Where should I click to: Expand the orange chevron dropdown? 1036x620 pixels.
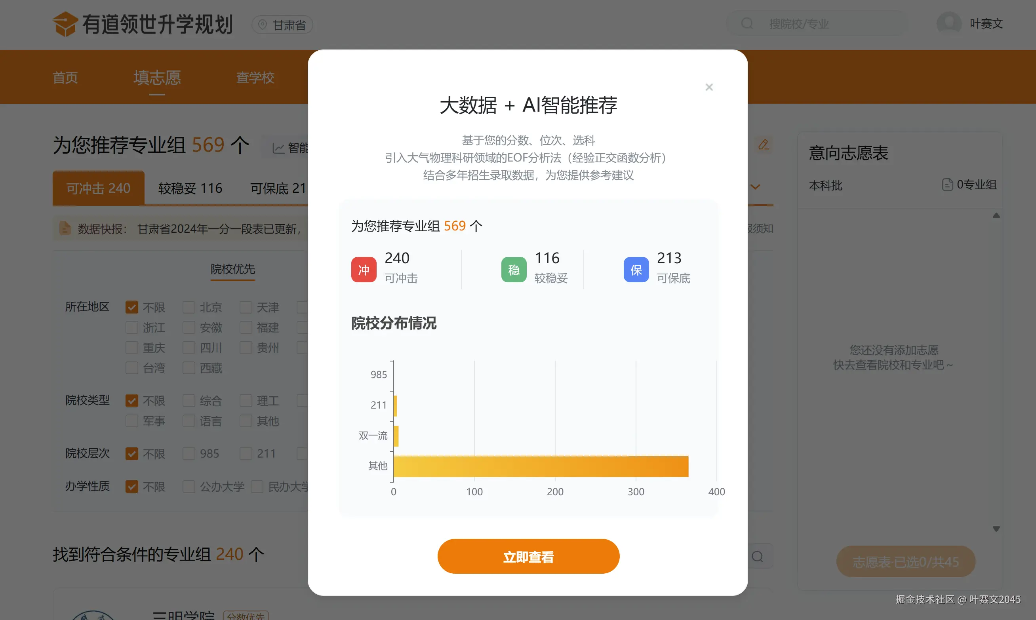click(x=755, y=187)
